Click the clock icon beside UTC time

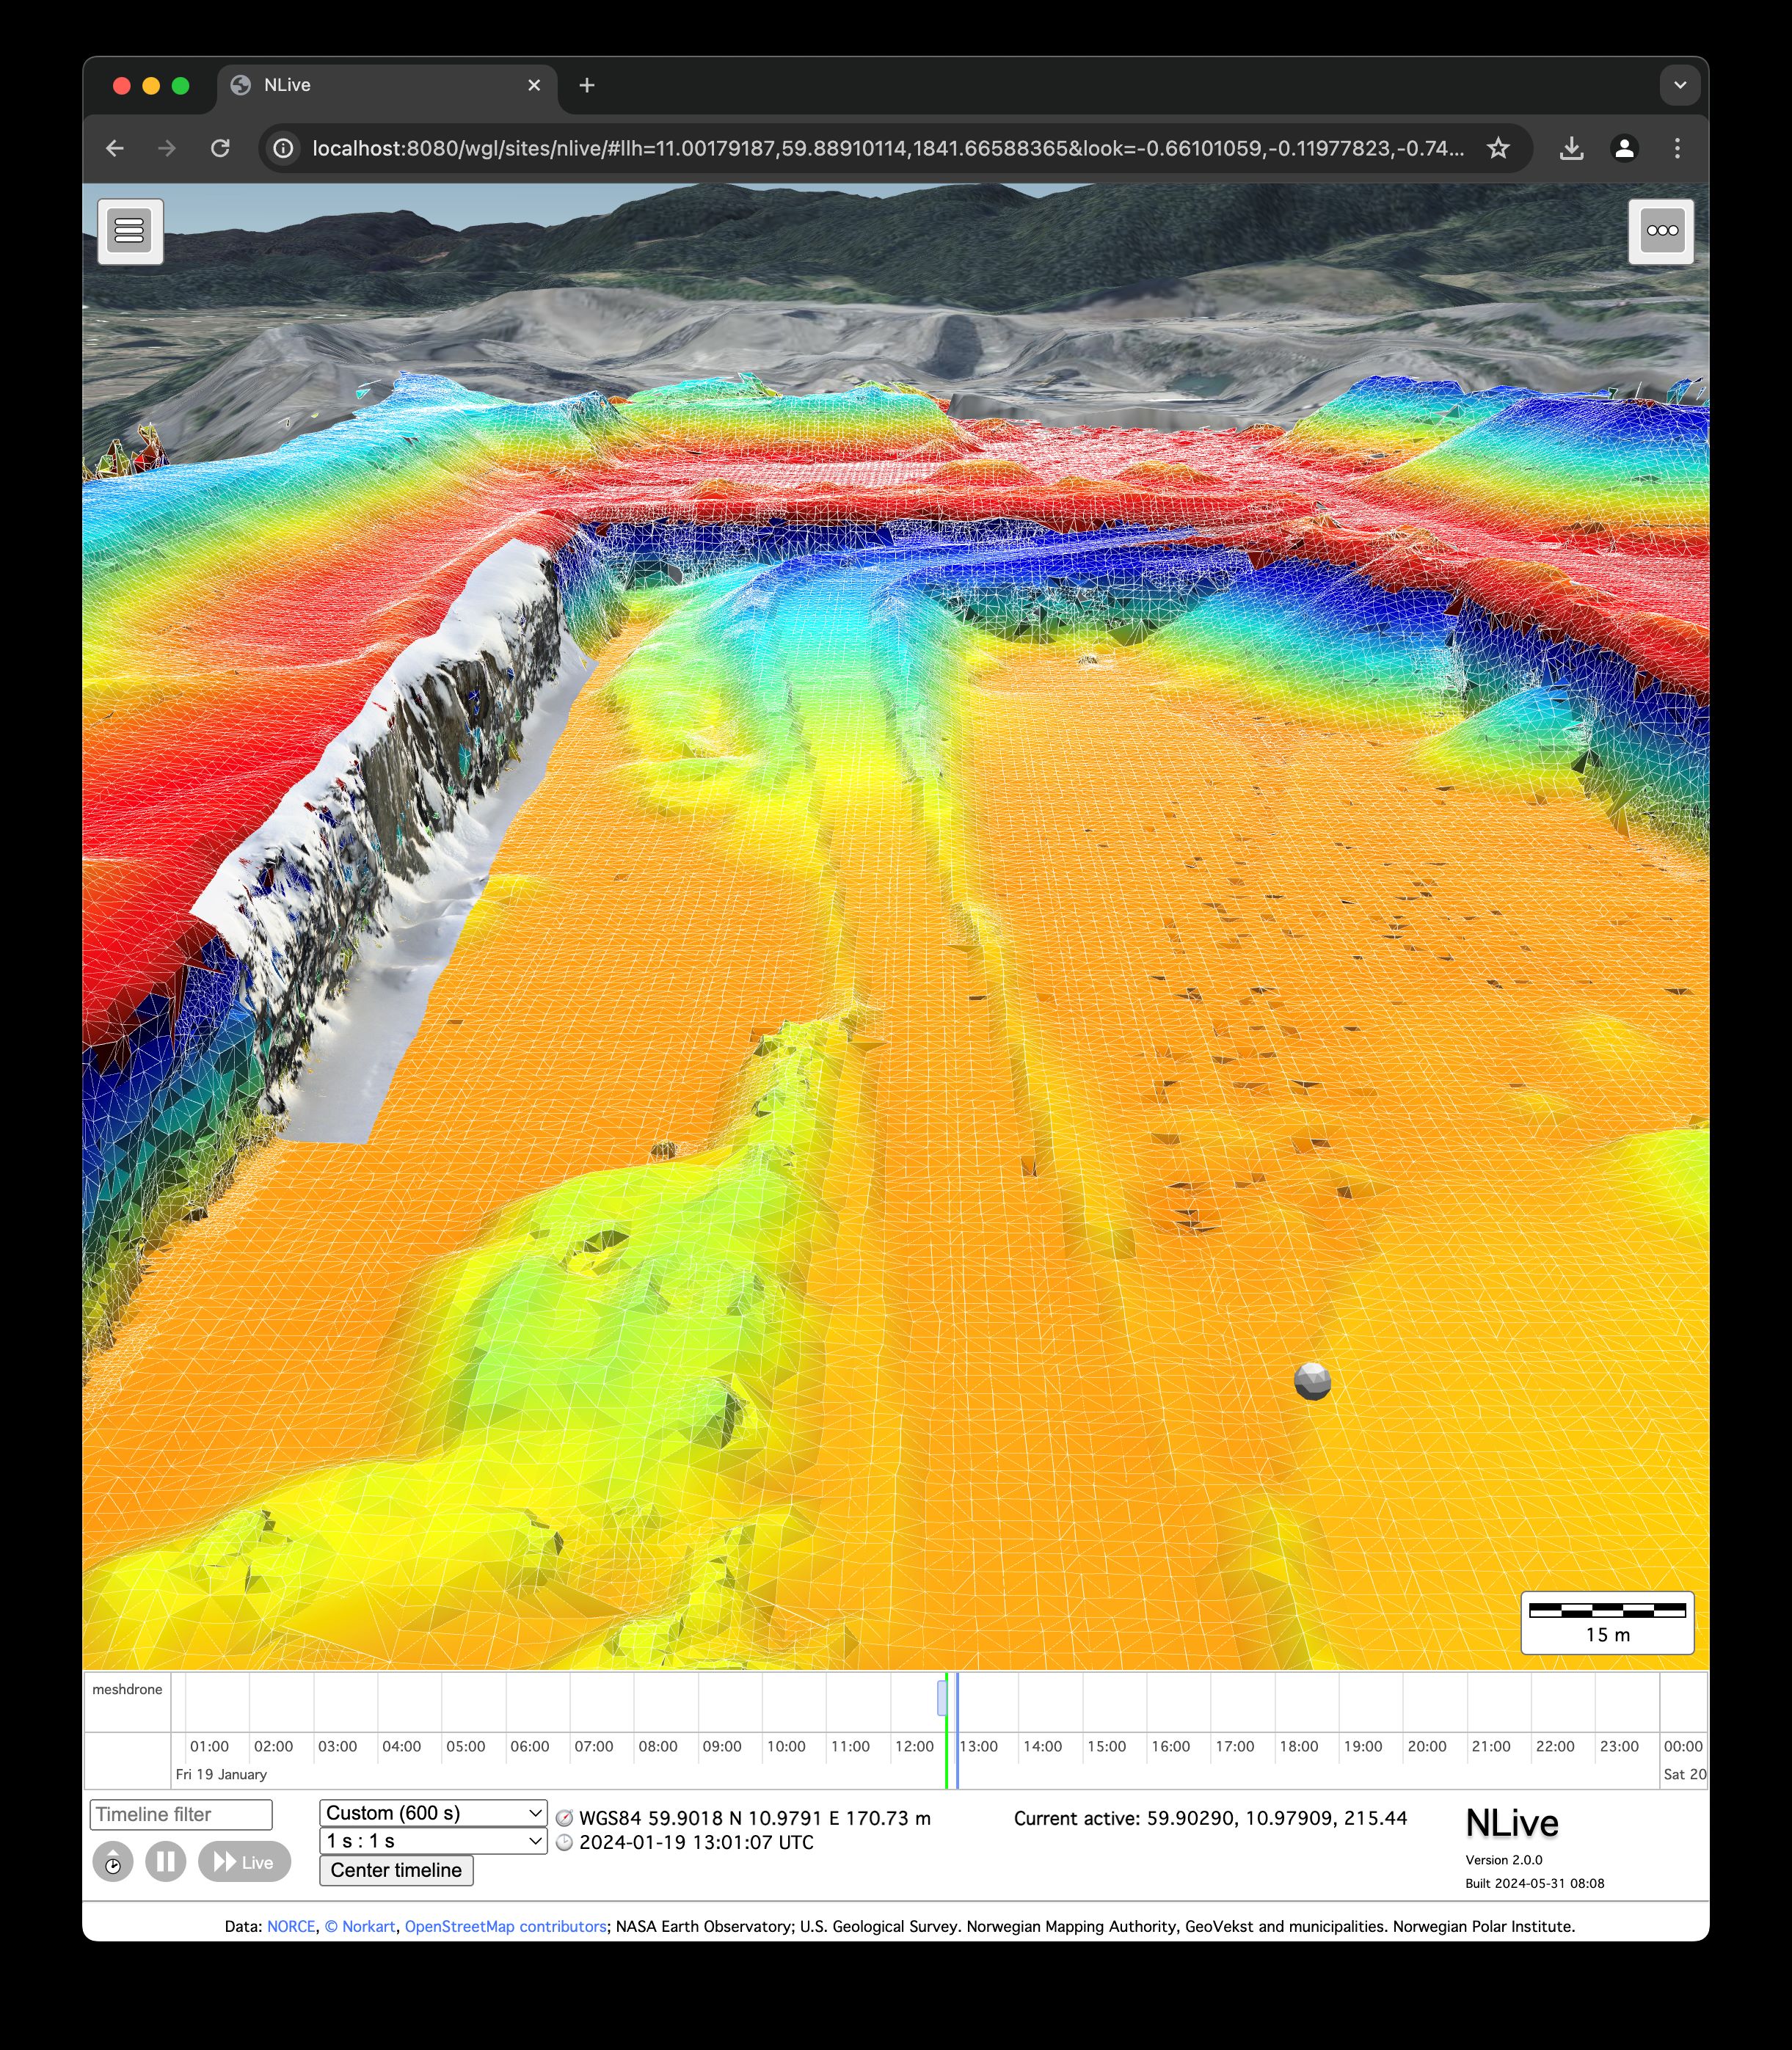point(564,1843)
